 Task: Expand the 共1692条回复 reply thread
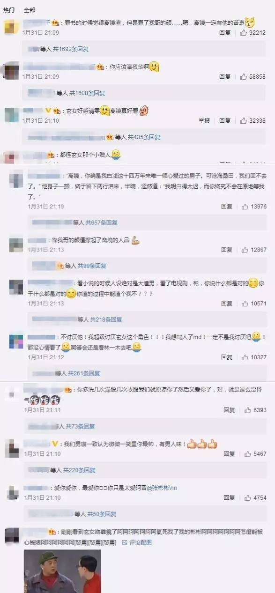click(x=71, y=49)
